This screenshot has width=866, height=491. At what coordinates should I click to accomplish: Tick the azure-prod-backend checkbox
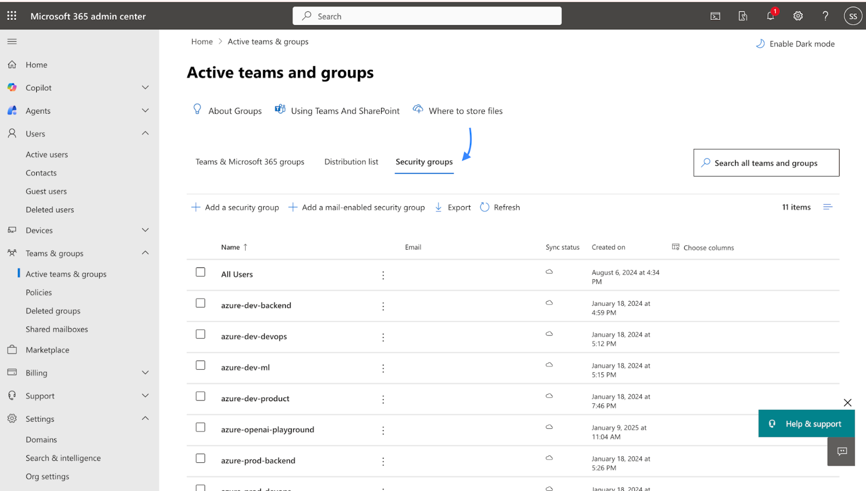click(x=200, y=459)
